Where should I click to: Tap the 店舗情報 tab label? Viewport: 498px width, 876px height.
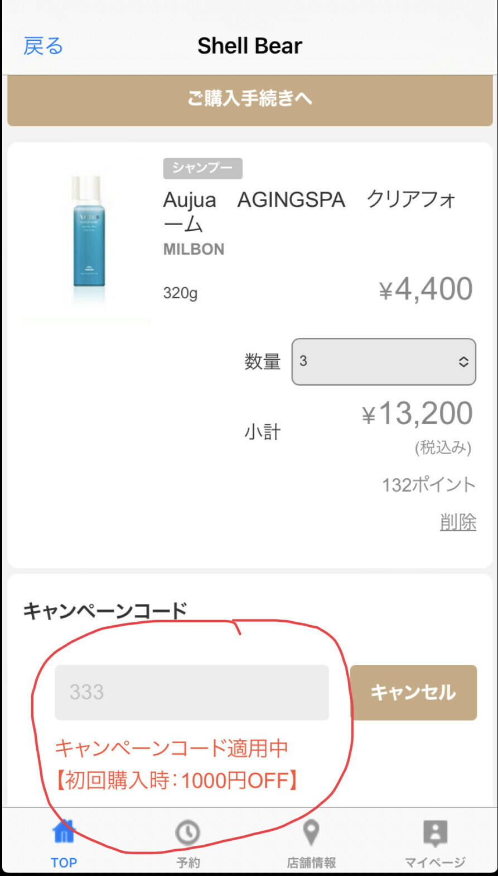tap(311, 862)
